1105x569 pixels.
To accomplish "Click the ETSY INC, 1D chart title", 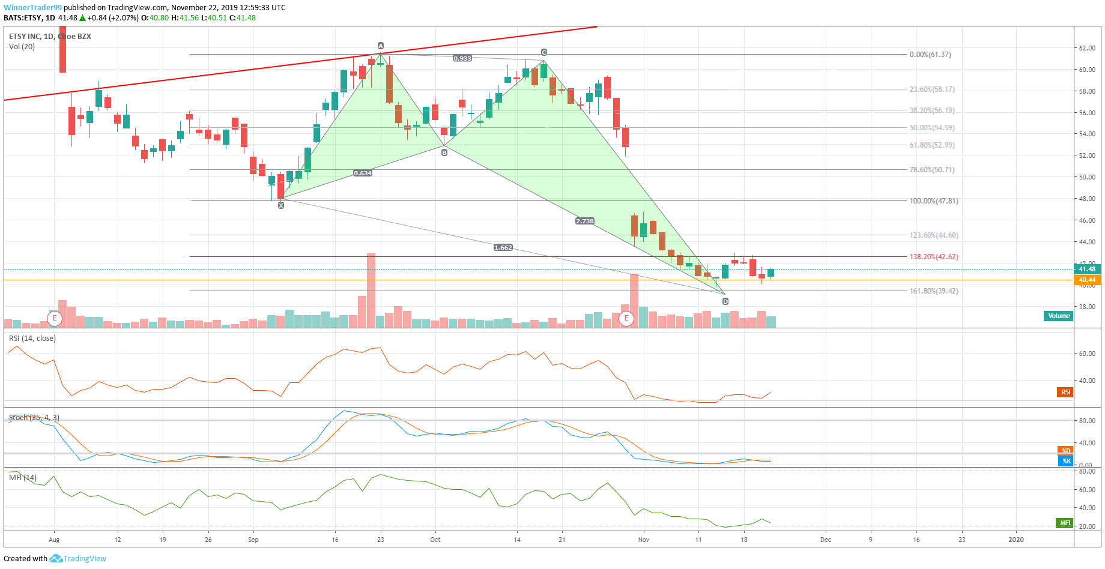I will 50,37.
